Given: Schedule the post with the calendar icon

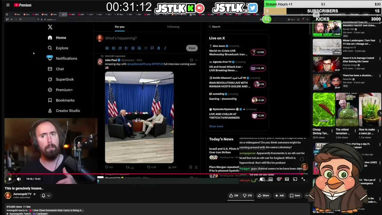Looking at the screenshot, I should coord(139,48).
